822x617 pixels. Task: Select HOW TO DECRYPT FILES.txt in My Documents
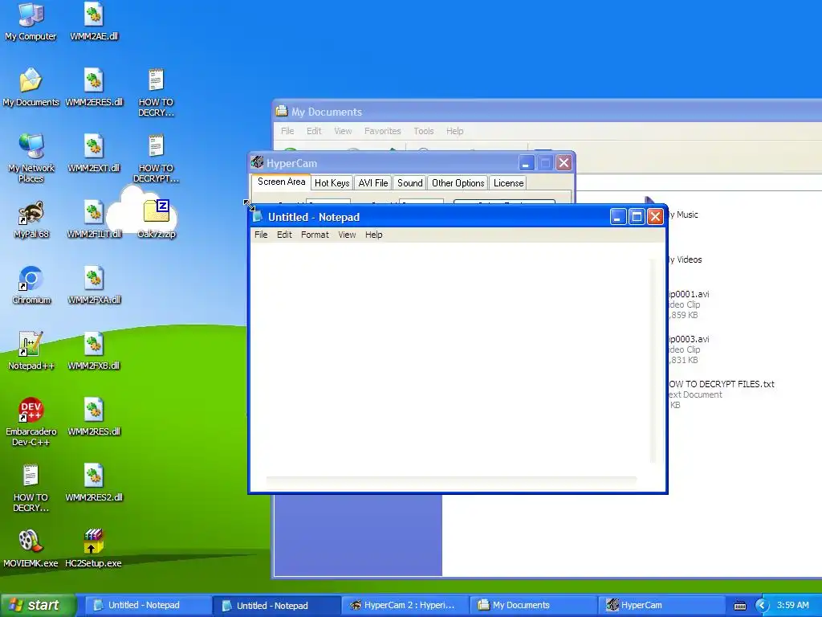pos(722,394)
